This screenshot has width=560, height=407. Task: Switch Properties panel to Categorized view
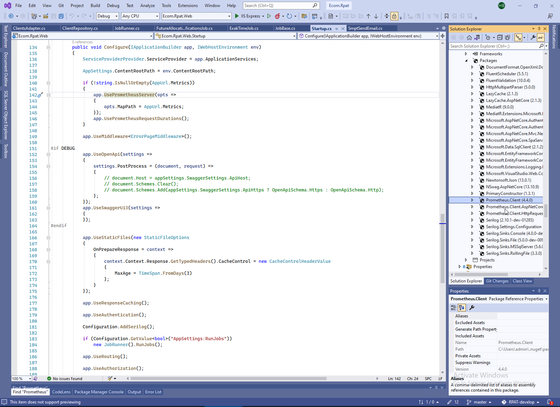(454, 308)
